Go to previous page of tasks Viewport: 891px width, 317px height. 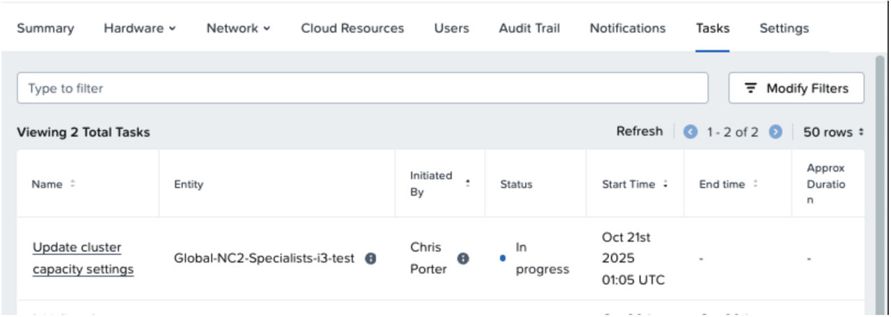pos(690,132)
